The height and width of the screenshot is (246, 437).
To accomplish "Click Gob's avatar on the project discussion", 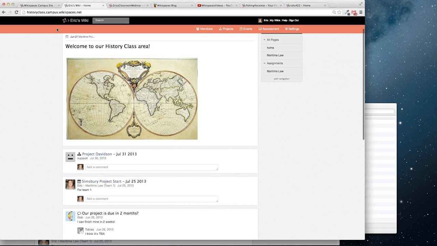I will [x=70, y=216].
